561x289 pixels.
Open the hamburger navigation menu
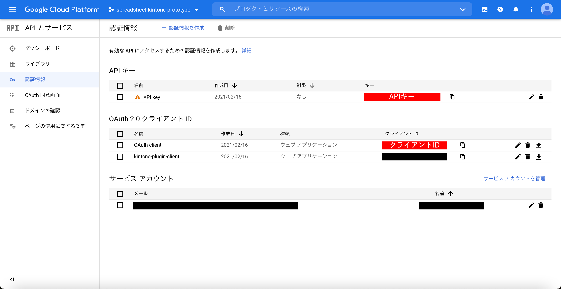[12, 9]
